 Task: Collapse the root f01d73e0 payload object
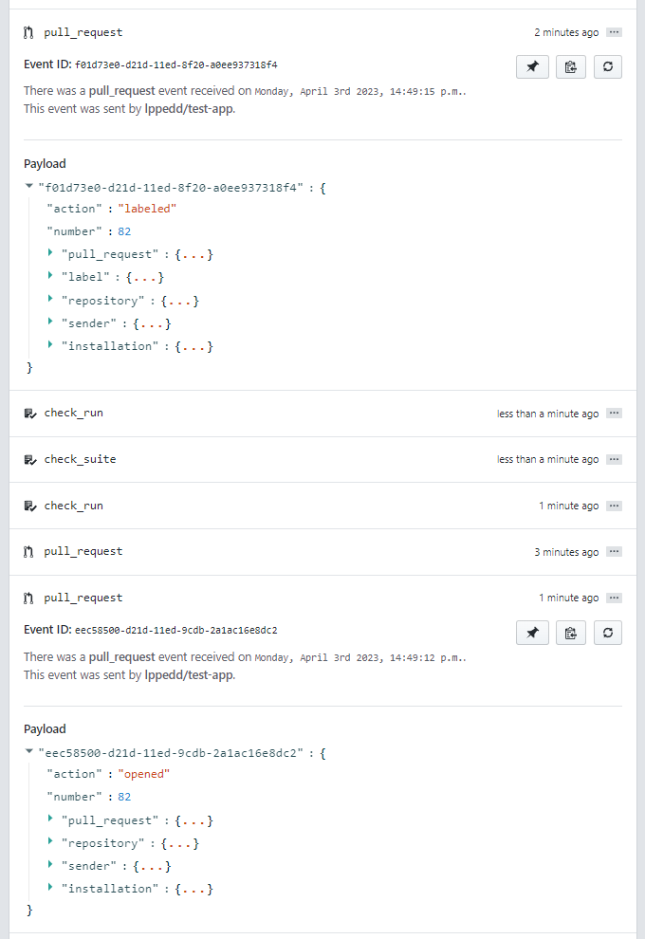[x=28, y=186]
